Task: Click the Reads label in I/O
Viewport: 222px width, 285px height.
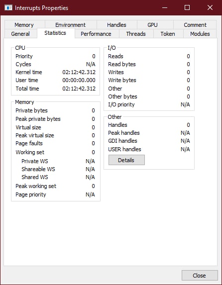Action: click(x=115, y=56)
